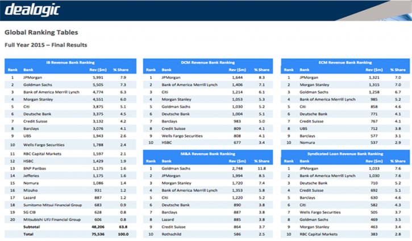Click the DCM value 1,004
This screenshot has width=412, height=241.
(x=238, y=114)
